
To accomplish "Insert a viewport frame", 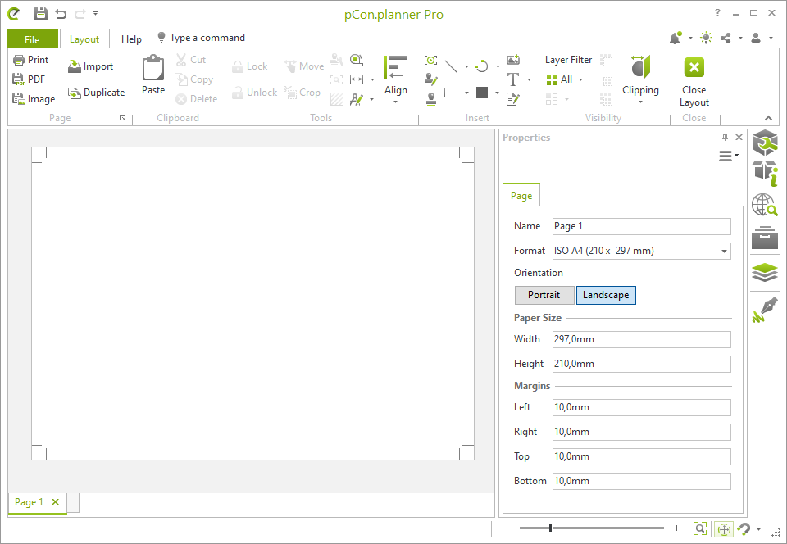I will (430, 60).
